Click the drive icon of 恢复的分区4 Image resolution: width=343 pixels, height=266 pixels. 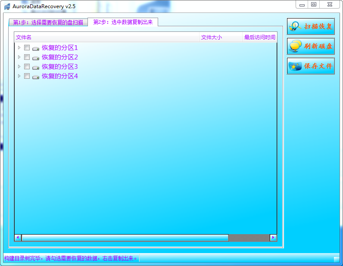click(36, 77)
